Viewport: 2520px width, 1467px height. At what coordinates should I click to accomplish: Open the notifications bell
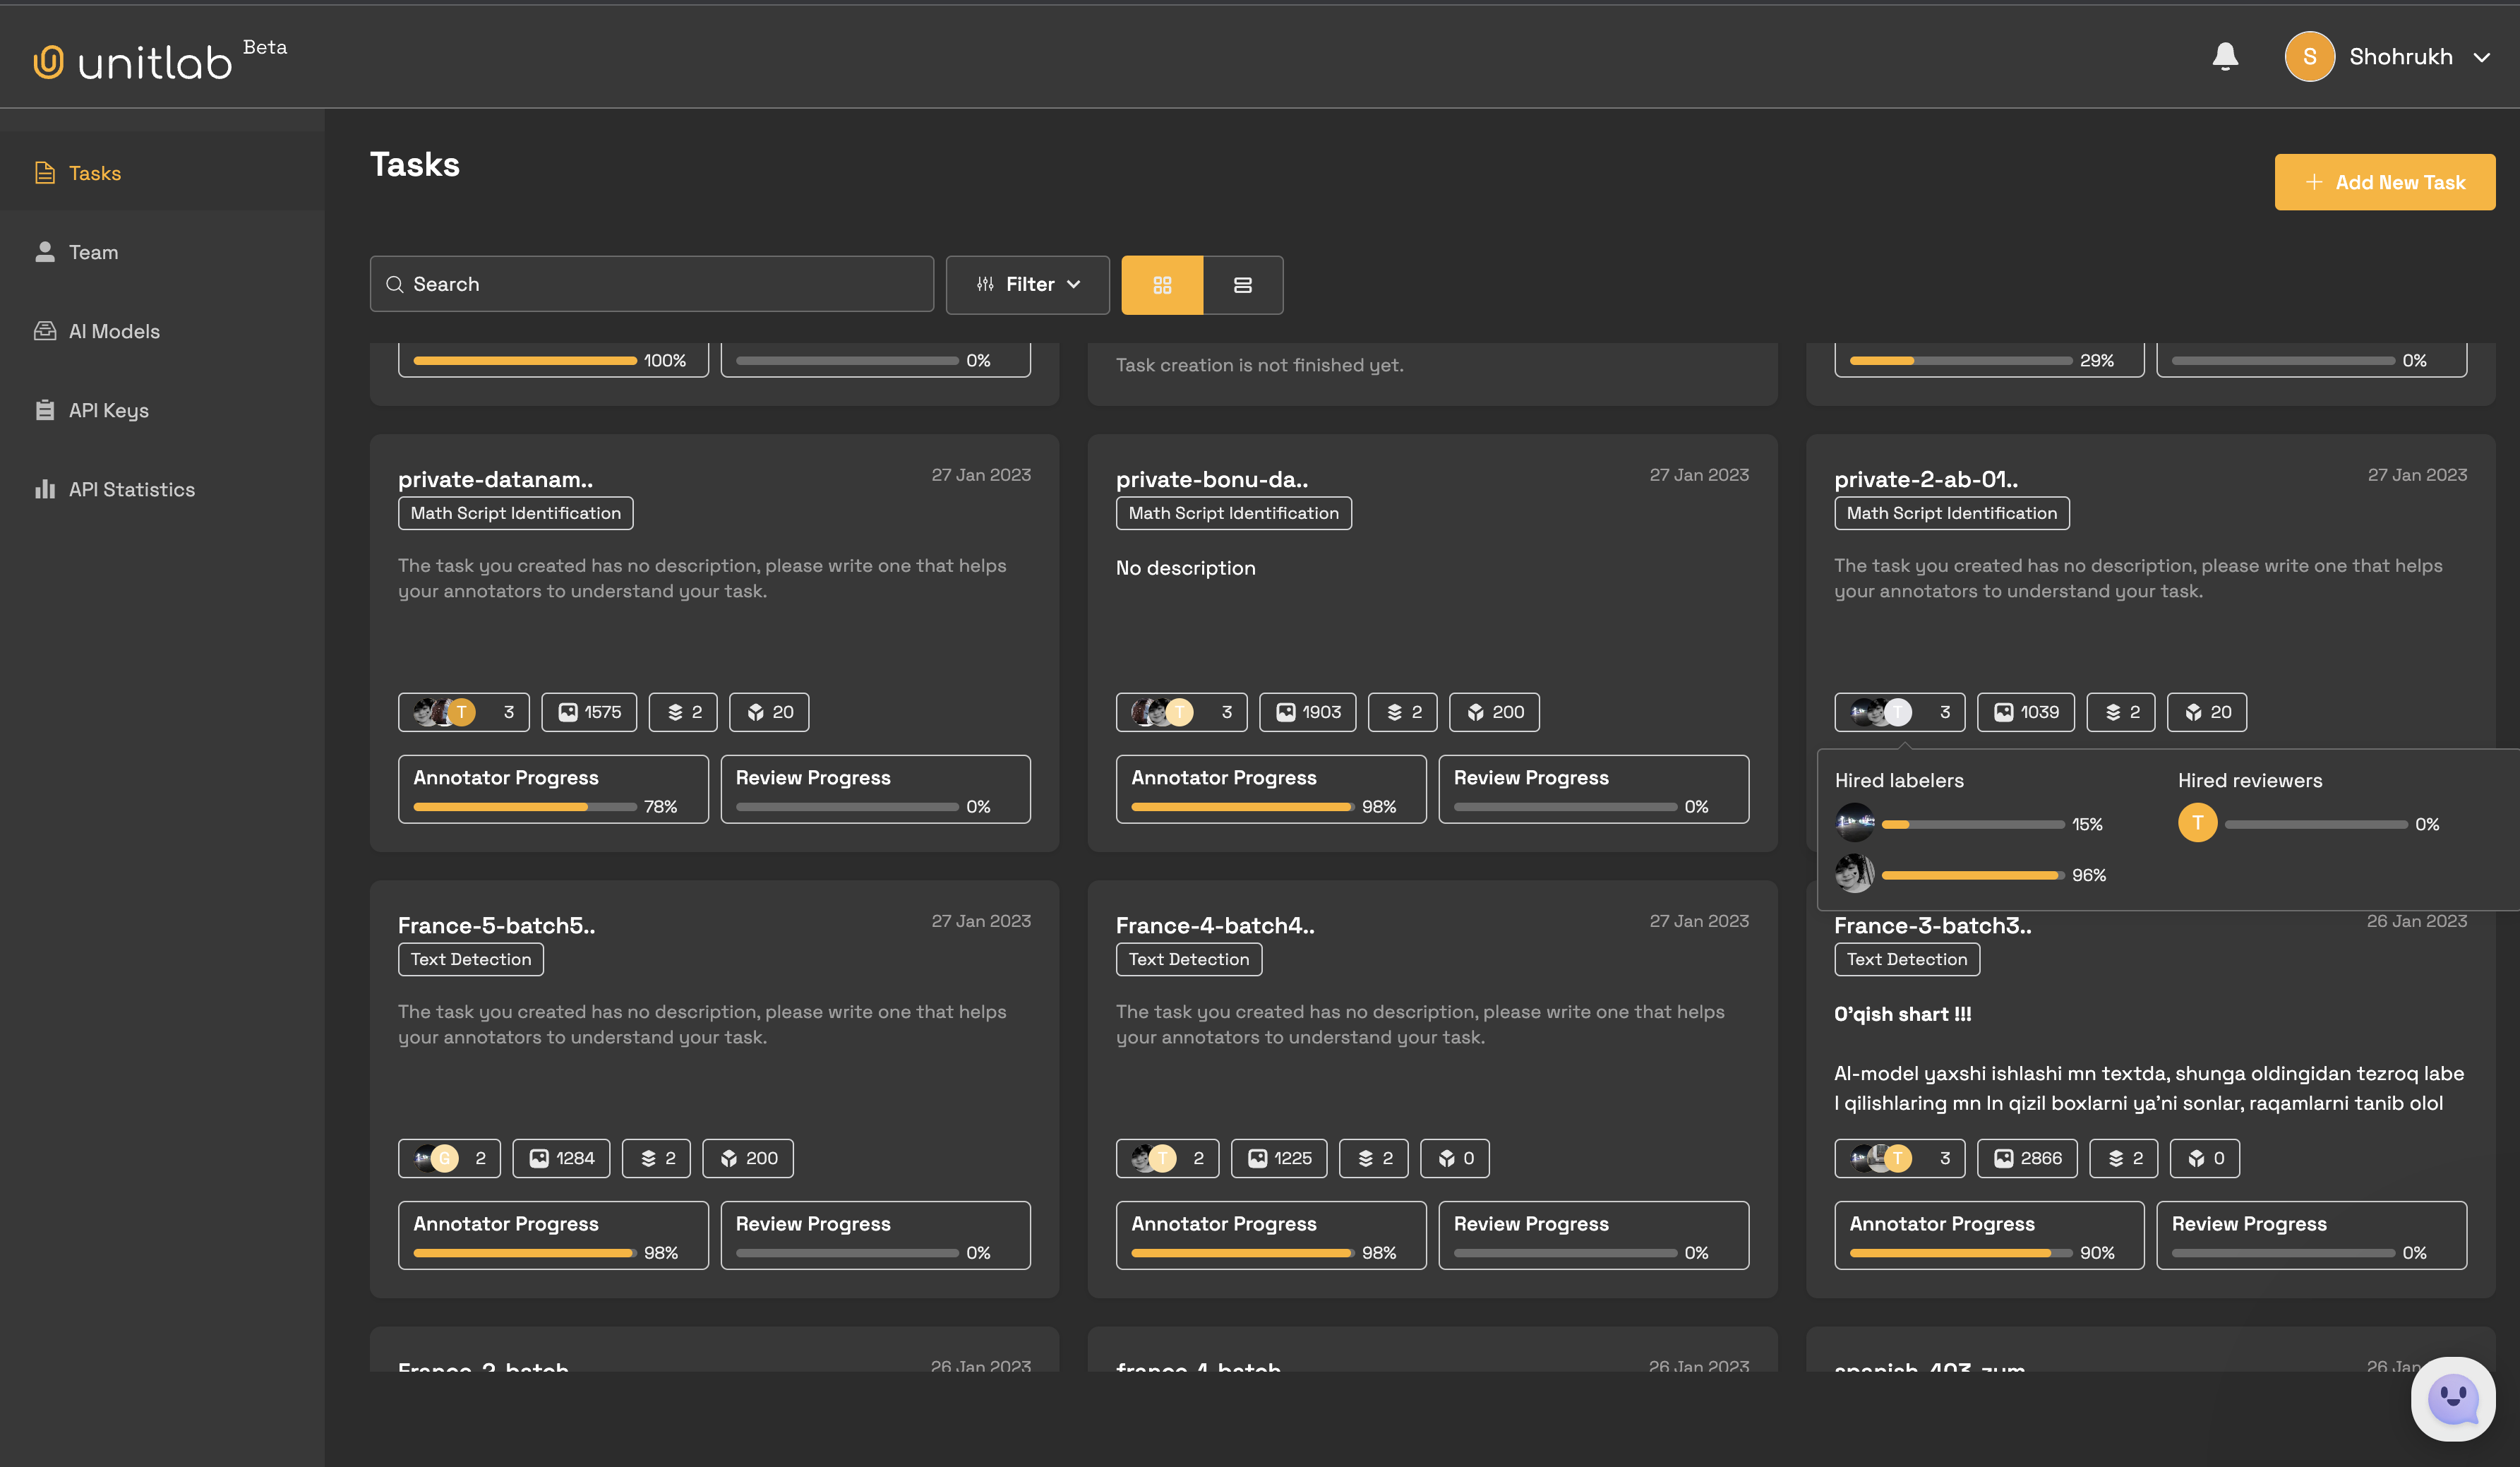2225,56
